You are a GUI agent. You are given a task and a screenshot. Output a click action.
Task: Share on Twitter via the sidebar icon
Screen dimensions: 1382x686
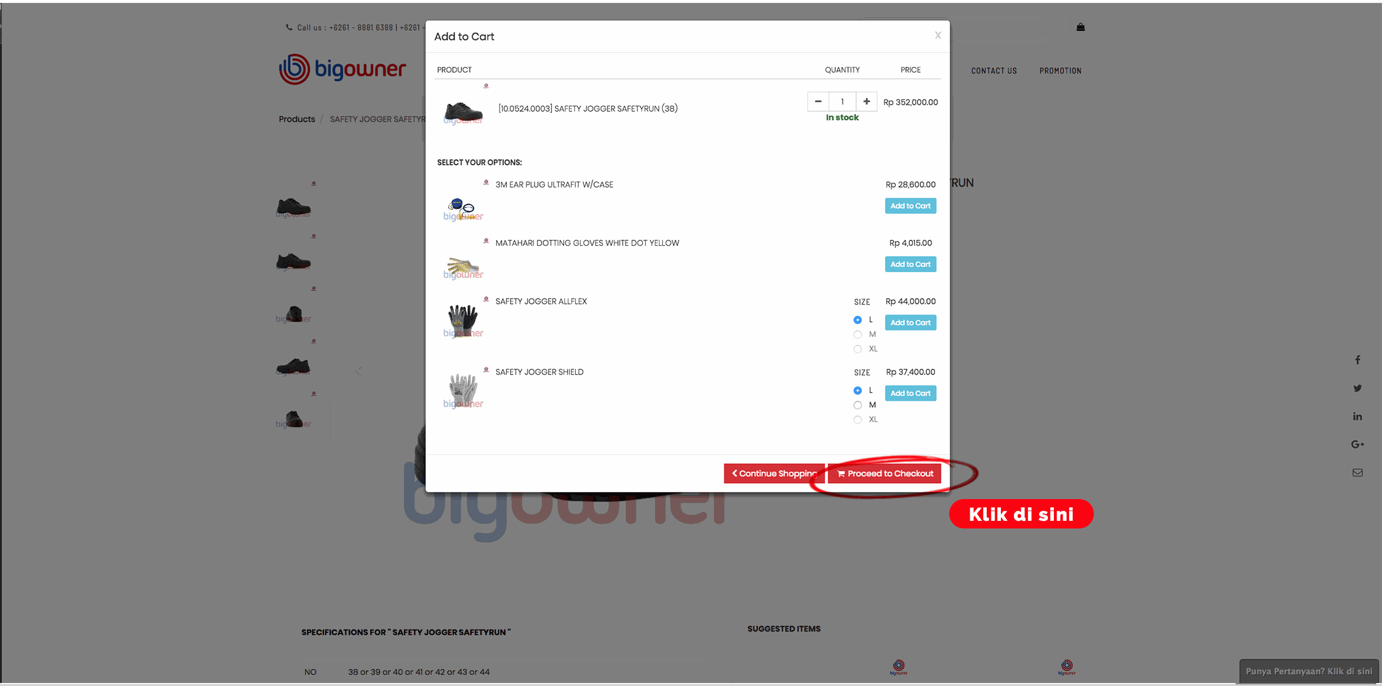tap(1357, 388)
